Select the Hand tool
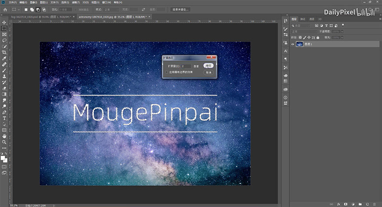 pos(4,136)
